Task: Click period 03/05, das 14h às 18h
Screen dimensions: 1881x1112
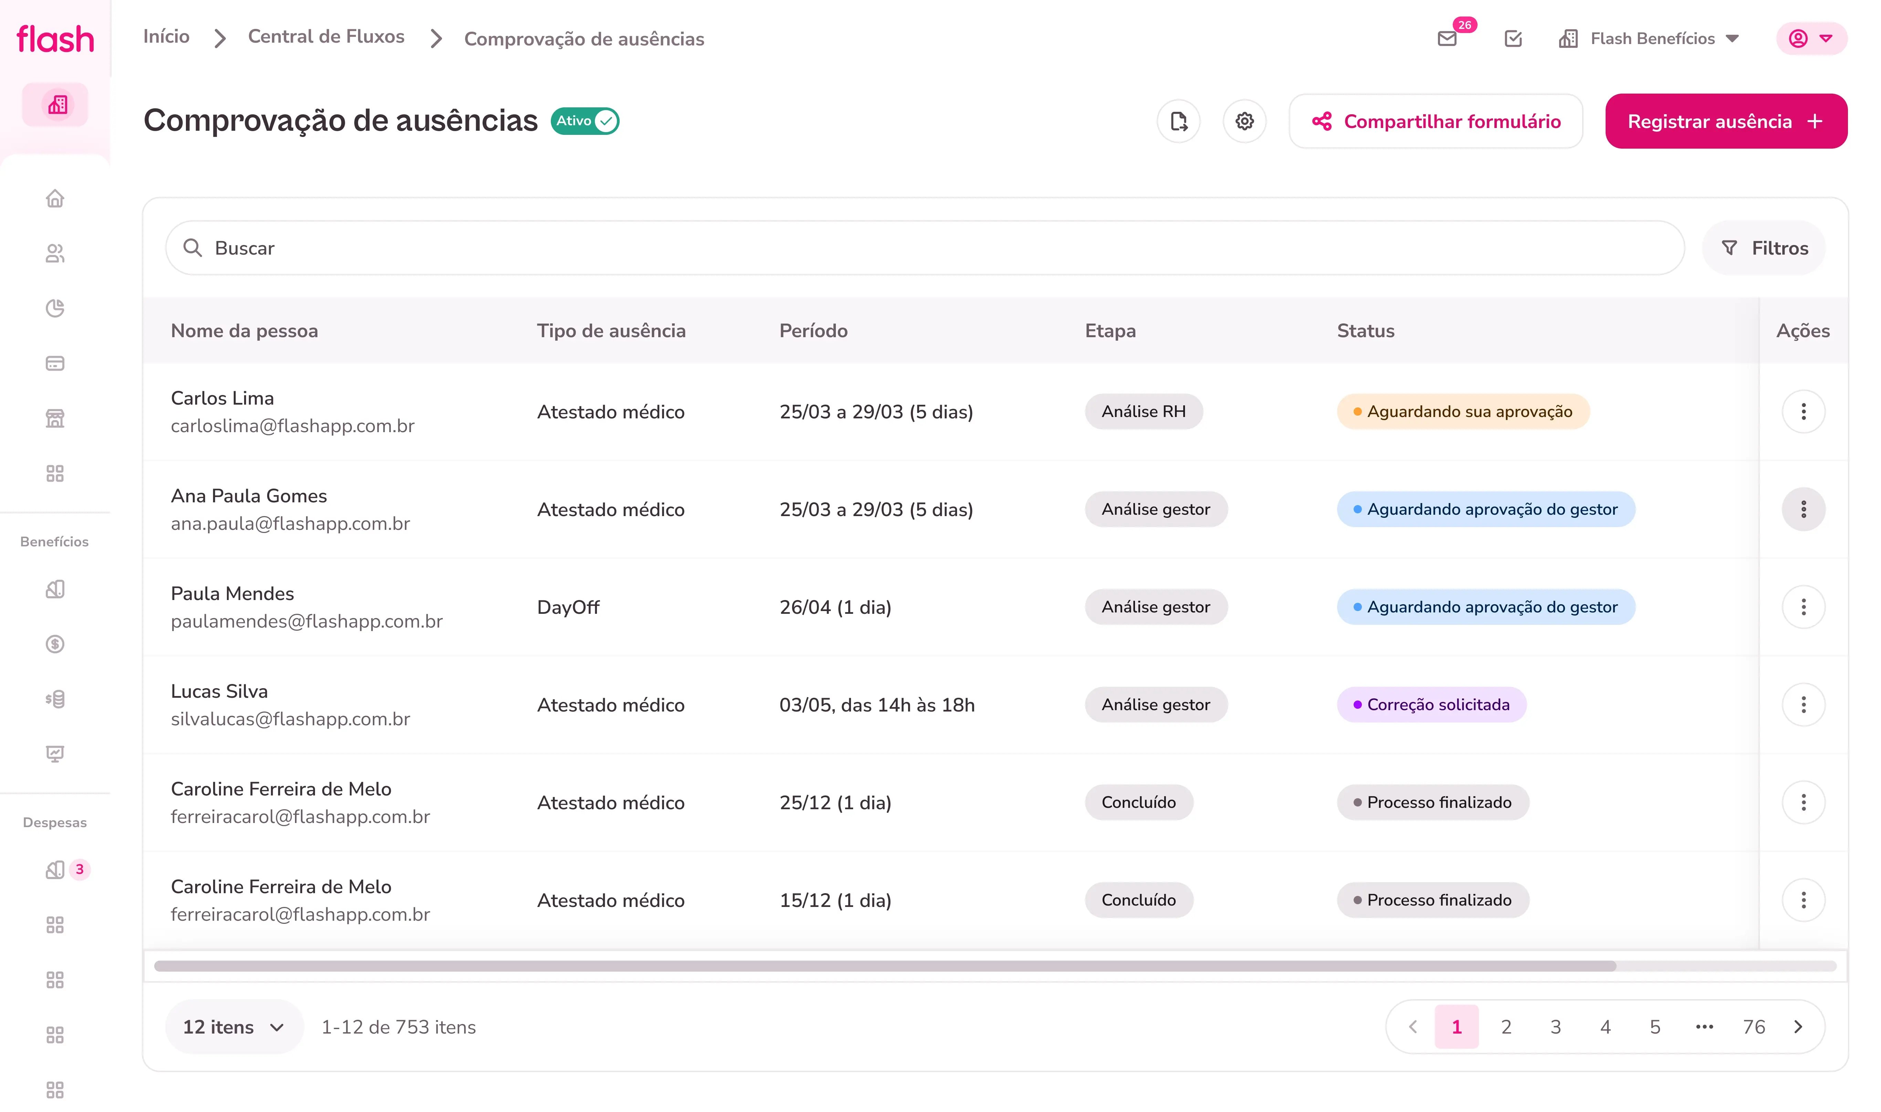Action: coord(877,704)
